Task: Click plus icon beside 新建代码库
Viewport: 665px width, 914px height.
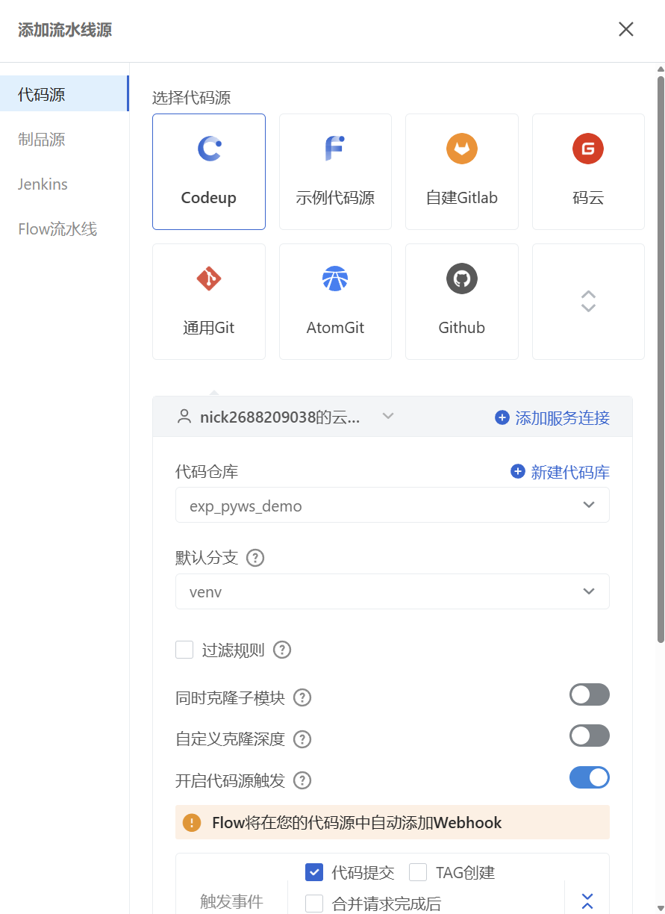Action: (x=518, y=471)
